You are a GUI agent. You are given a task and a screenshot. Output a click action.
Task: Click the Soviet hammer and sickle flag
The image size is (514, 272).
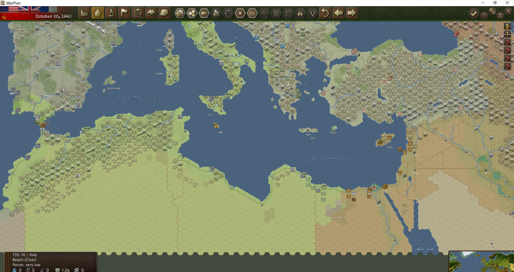[x=4, y=17]
